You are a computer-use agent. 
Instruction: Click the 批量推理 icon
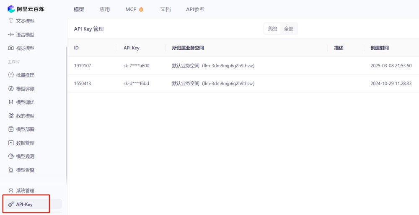coord(11,75)
